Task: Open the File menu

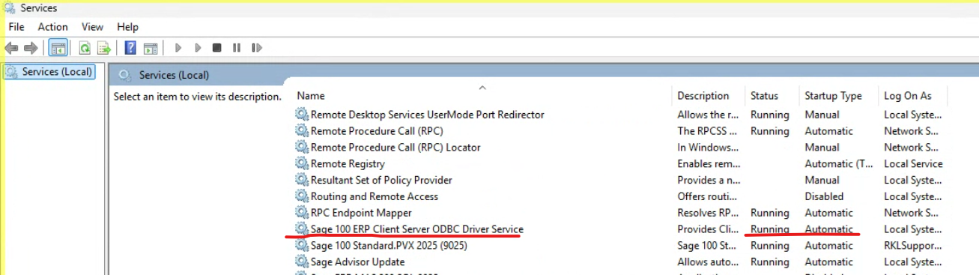Action: (16, 26)
